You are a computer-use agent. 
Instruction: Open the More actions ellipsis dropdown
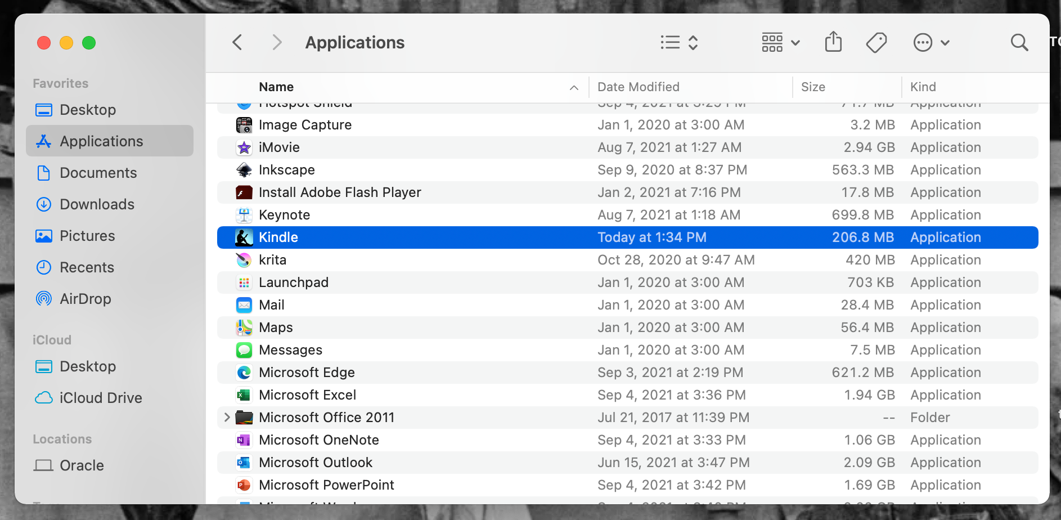point(931,42)
